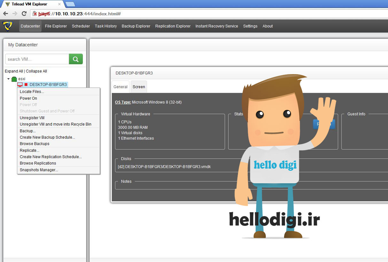Click Expand All link
This screenshot has width=388, height=262.
click(14, 71)
